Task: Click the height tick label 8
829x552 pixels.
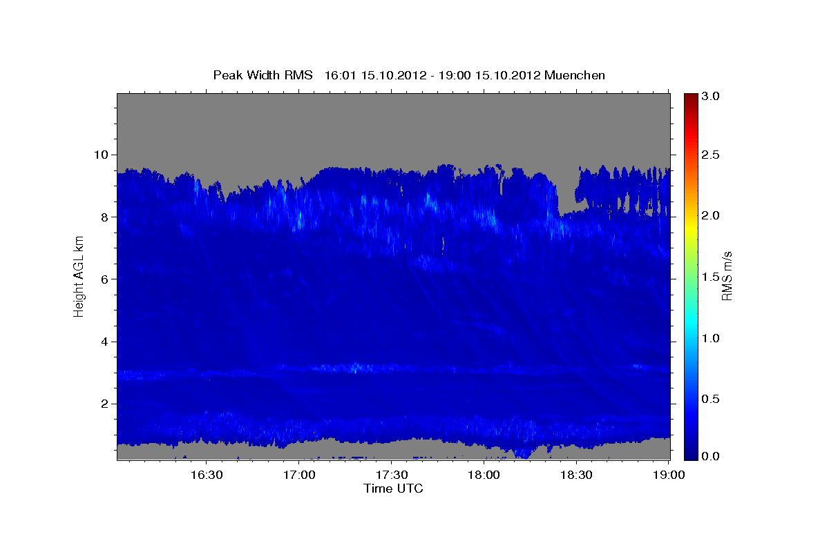Action: point(106,217)
